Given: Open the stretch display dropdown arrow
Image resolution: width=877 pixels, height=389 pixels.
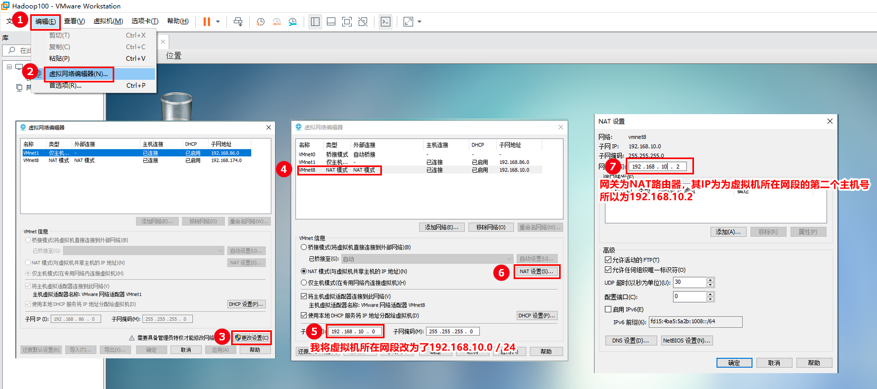Looking at the screenshot, I should (x=419, y=22).
